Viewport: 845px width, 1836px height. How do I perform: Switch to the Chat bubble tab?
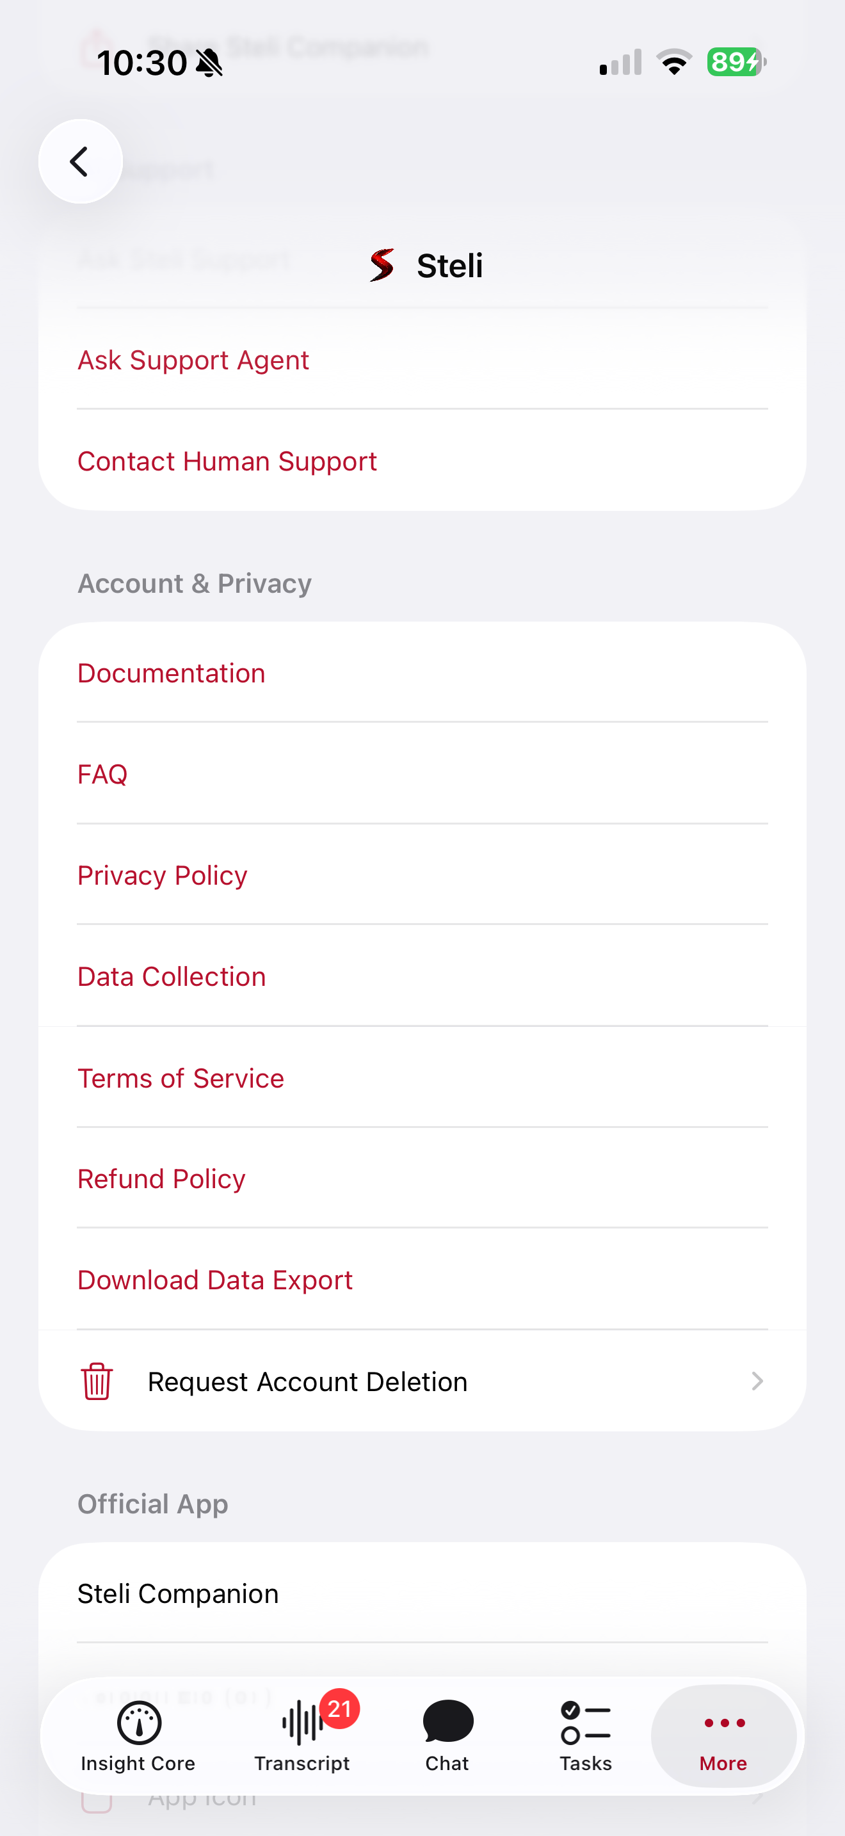[x=447, y=1722]
